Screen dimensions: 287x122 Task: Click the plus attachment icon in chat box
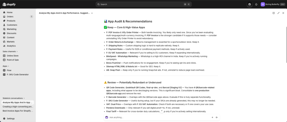point(212,117)
